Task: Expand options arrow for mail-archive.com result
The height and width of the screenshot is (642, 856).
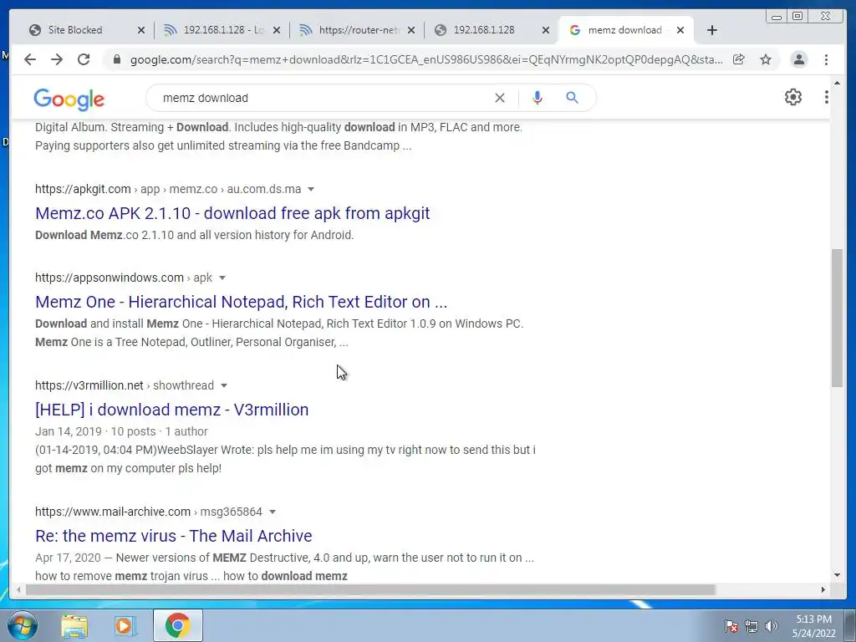Action: pyautogui.click(x=273, y=512)
